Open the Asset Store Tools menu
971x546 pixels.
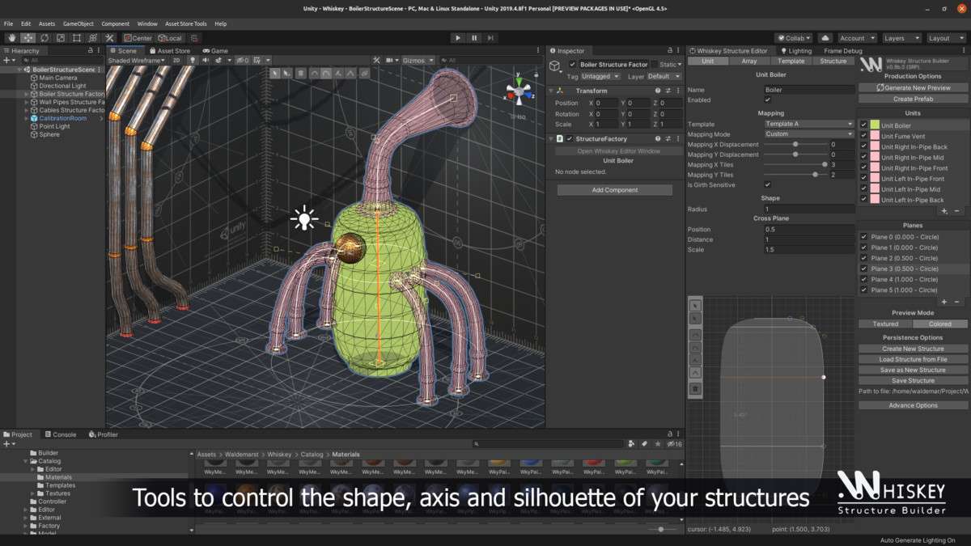[x=186, y=24]
